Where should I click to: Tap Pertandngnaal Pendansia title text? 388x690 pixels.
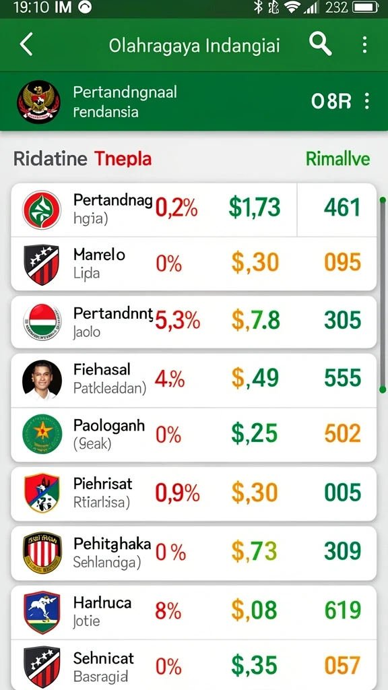coord(125,102)
